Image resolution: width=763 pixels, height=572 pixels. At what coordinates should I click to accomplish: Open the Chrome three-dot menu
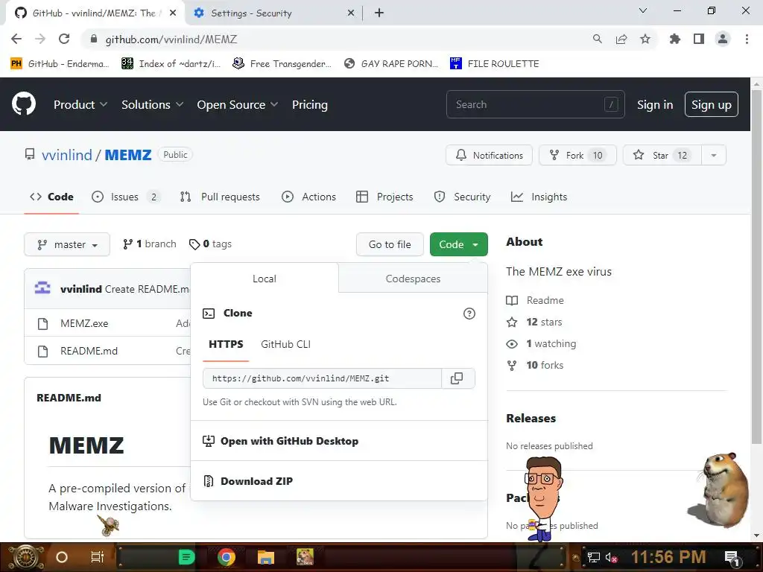pyautogui.click(x=747, y=39)
